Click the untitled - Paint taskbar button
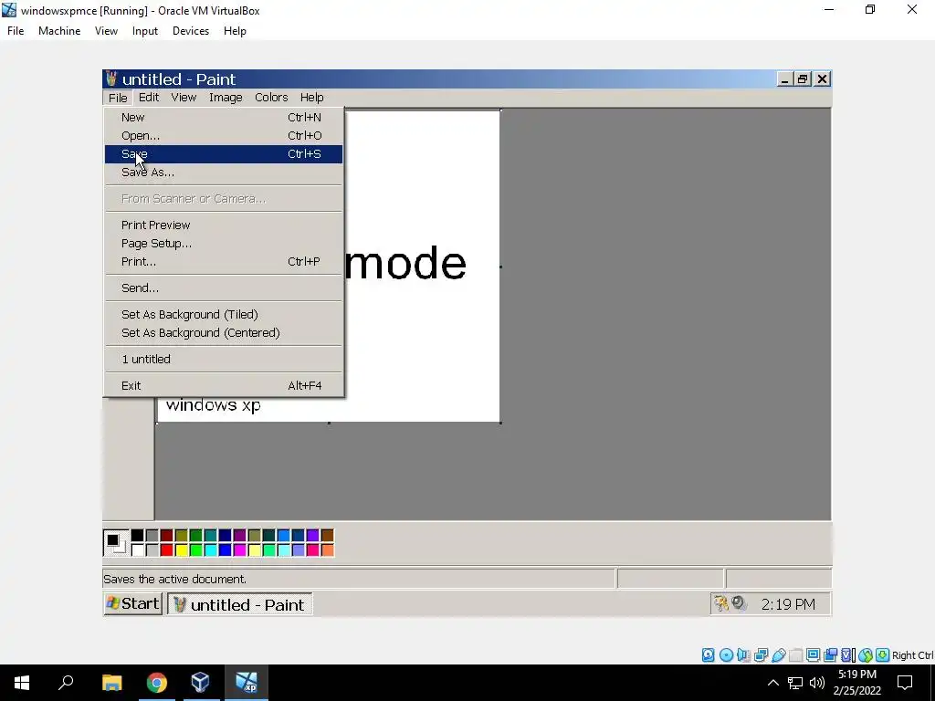The image size is (935, 701). pos(240,604)
